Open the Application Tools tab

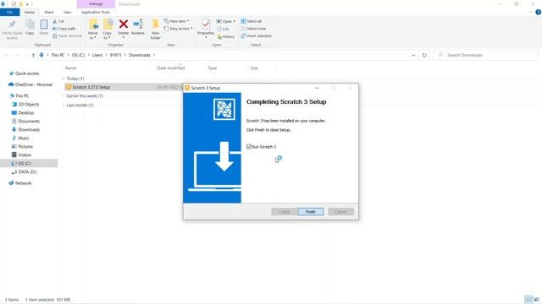[96, 12]
